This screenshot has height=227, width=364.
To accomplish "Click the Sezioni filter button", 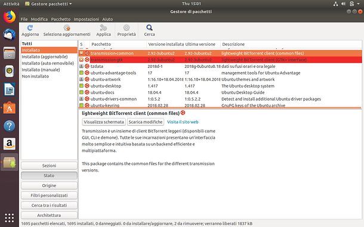I will 49,166.
